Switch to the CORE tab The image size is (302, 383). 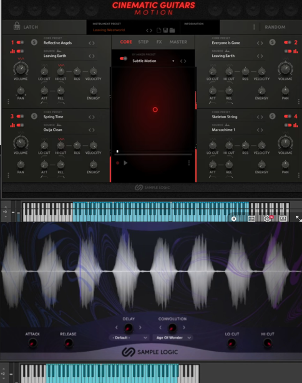pos(126,42)
